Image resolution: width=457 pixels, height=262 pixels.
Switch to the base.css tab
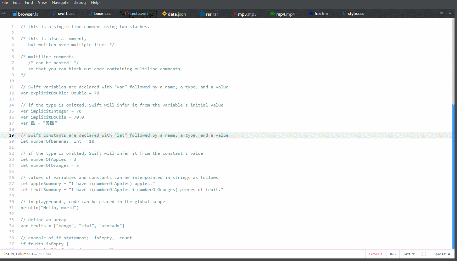coord(100,14)
